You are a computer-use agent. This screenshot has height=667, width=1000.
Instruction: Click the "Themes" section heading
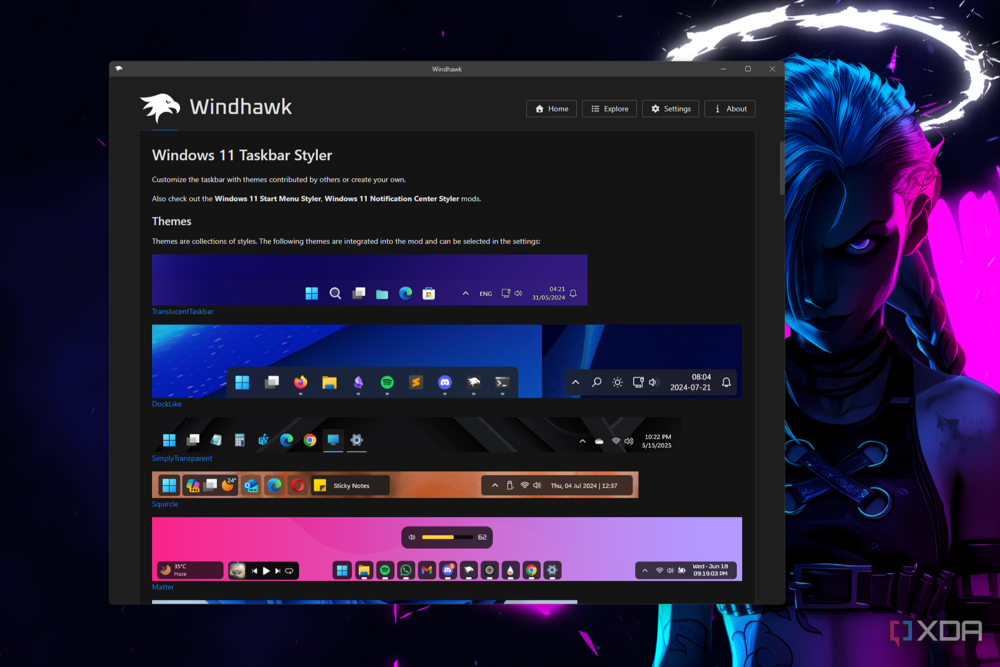[x=172, y=221]
